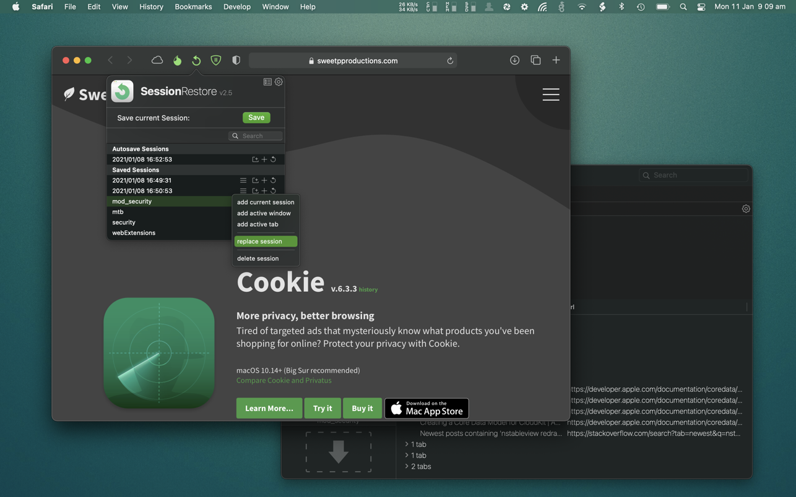Restore the autosave session 16:52:53

(x=273, y=159)
